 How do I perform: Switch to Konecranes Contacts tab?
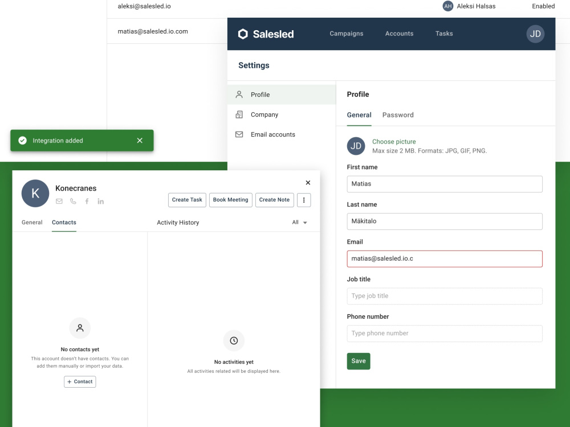[64, 222]
